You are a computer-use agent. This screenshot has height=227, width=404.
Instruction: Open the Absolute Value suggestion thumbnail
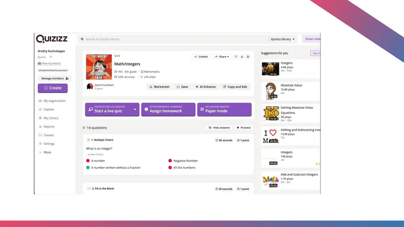[x=270, y=91]
